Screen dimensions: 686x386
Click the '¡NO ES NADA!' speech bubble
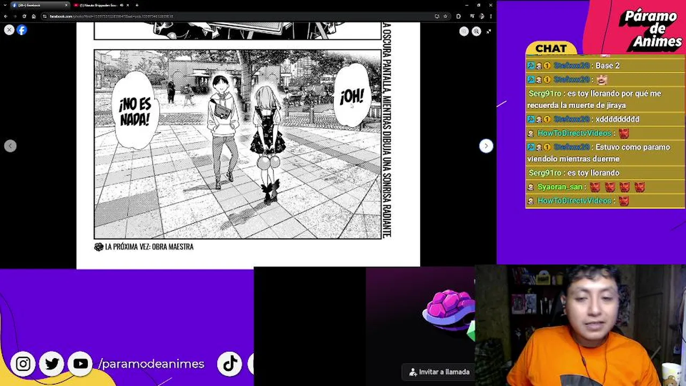point(135,111)
